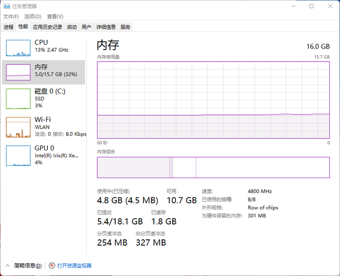Switch to the 启动 tab
This screenshot has width=340, height=276.
pos(72,27)
